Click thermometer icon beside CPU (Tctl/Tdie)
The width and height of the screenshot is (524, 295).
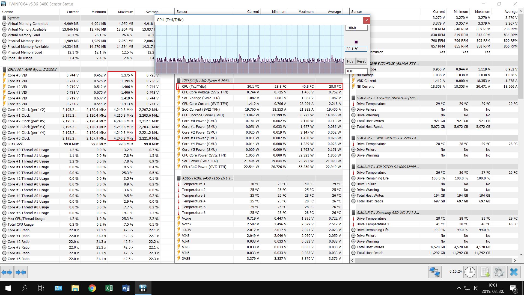point(179,87)
